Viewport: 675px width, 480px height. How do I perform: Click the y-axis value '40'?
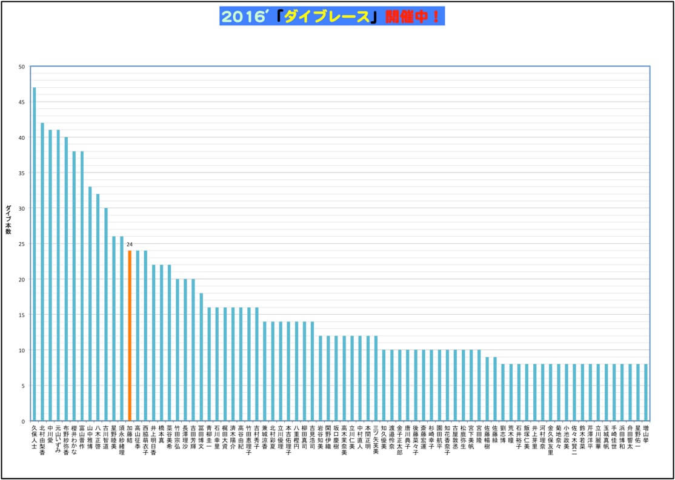tap(22, 137)
